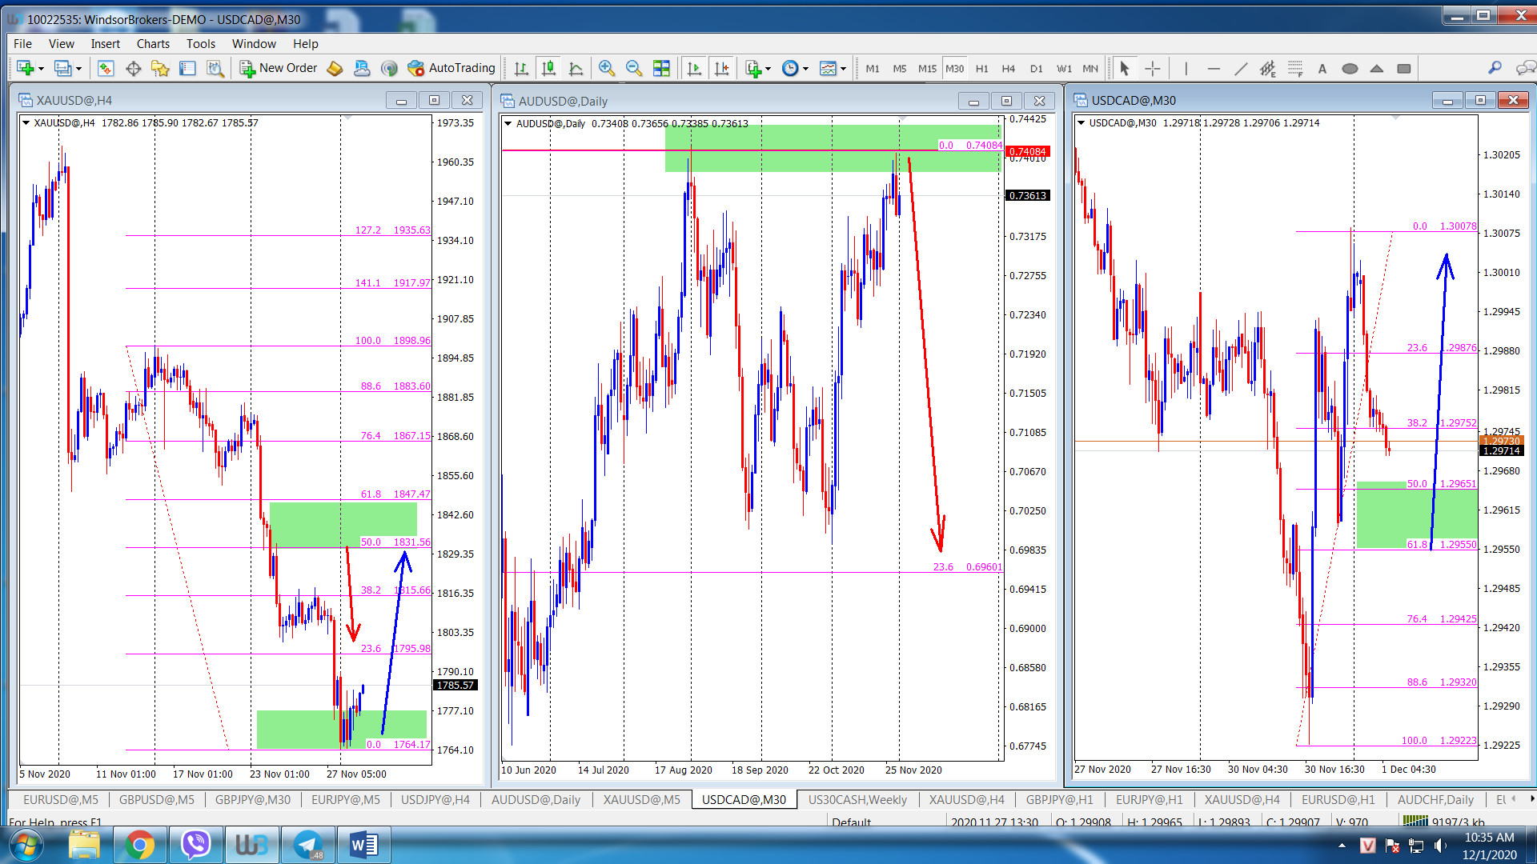Viewport: 1537px width, 864px height.
Task: Open the Charts menu
Action: point(153,44)
